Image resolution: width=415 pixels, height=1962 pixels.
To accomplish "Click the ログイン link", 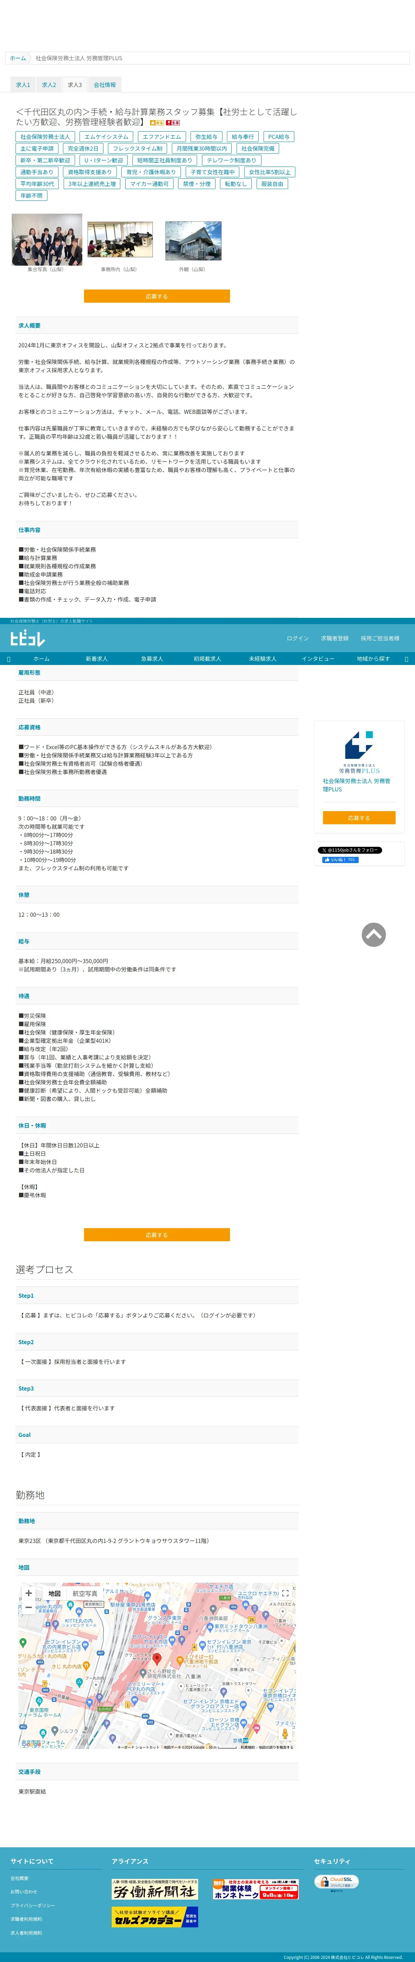I will 298,638.
